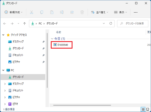Click pin icon beside ドキュメント
The width and height of the screenshot is (151, 112).
(x=44, y=55)
